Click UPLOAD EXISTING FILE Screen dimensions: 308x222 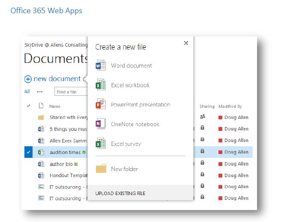[120, 193]
